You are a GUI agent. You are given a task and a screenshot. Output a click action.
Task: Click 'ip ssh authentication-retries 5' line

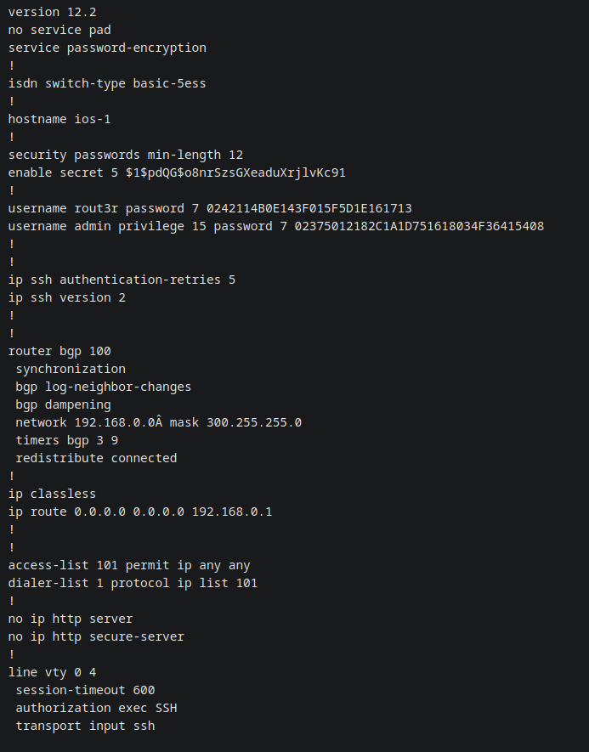coord(122,280)
